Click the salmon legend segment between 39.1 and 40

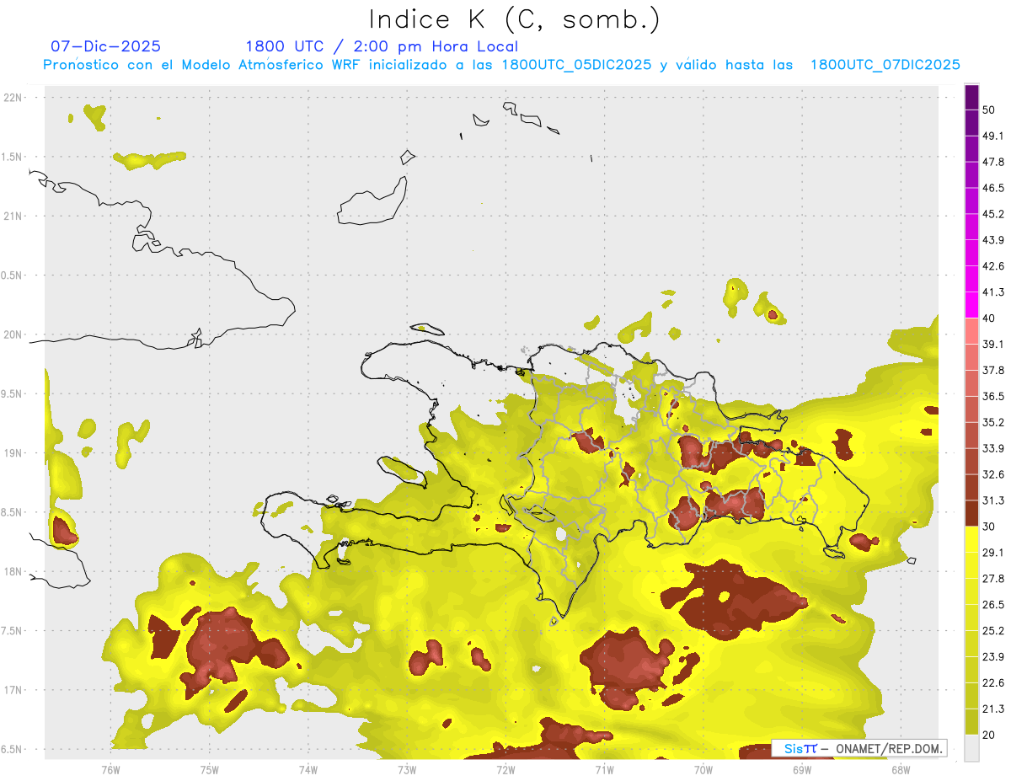click(x=971, y=331)
